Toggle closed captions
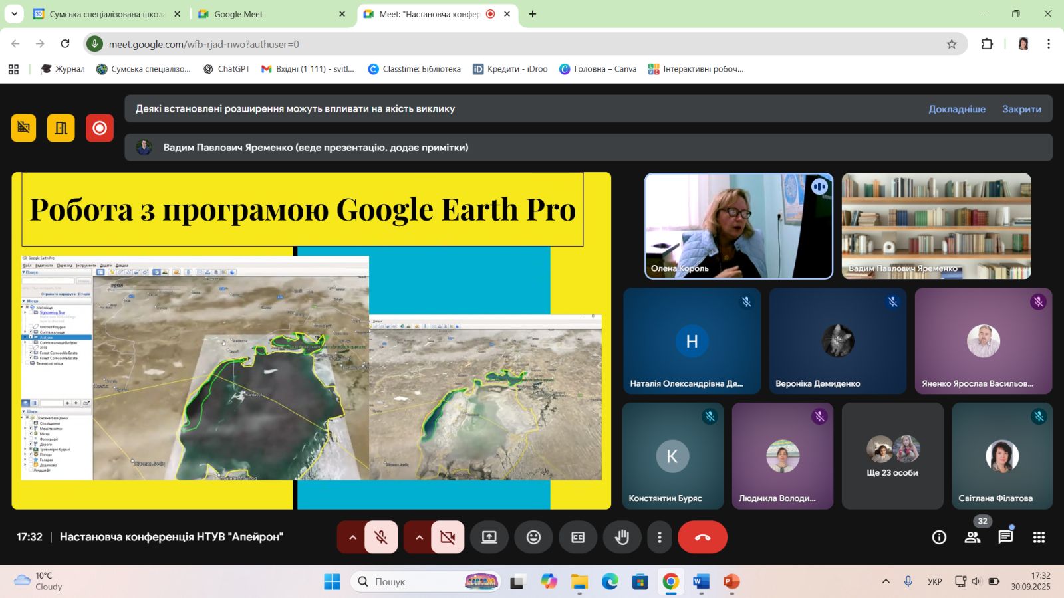The height and width of the screenshot is (598, 1064). 578,537
